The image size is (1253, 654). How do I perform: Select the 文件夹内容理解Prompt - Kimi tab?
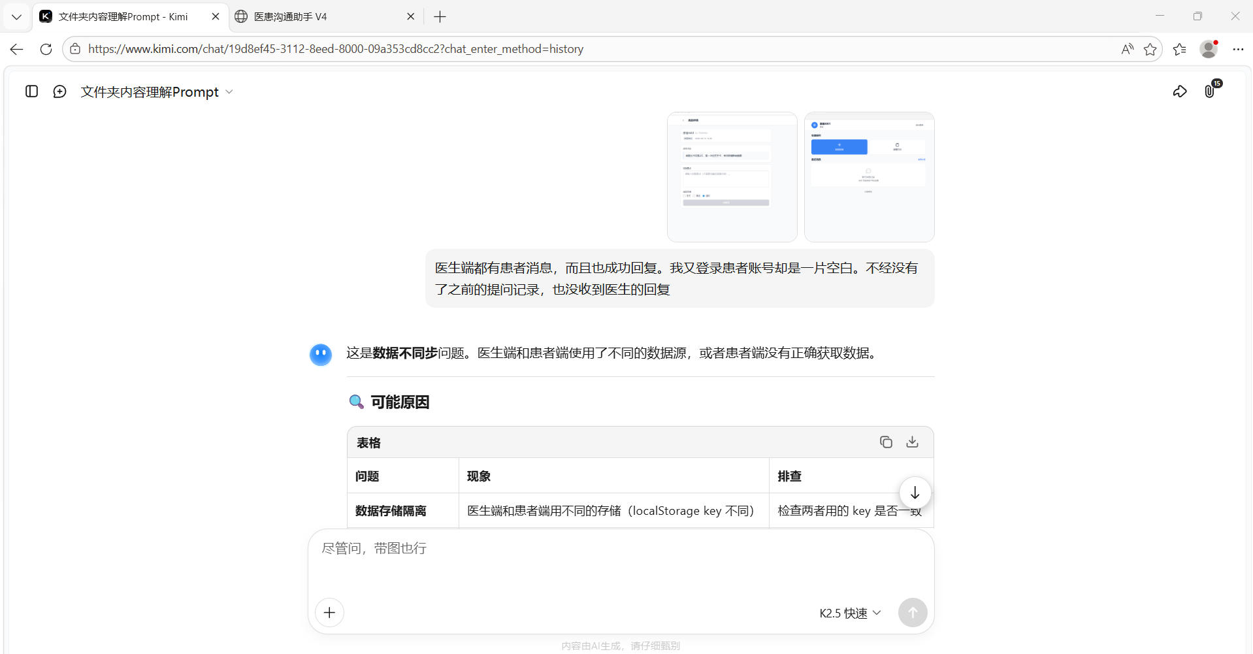[124, 16]
